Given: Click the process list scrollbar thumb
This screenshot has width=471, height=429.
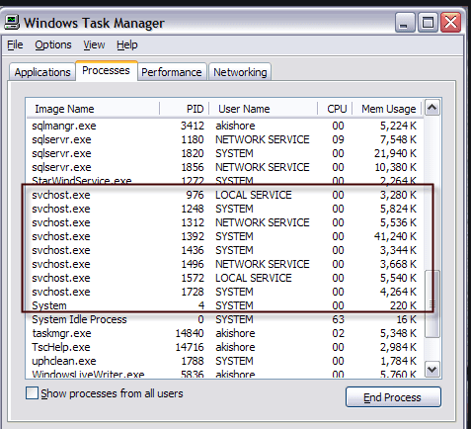Looking at the screenshot, I should point(432,303).
